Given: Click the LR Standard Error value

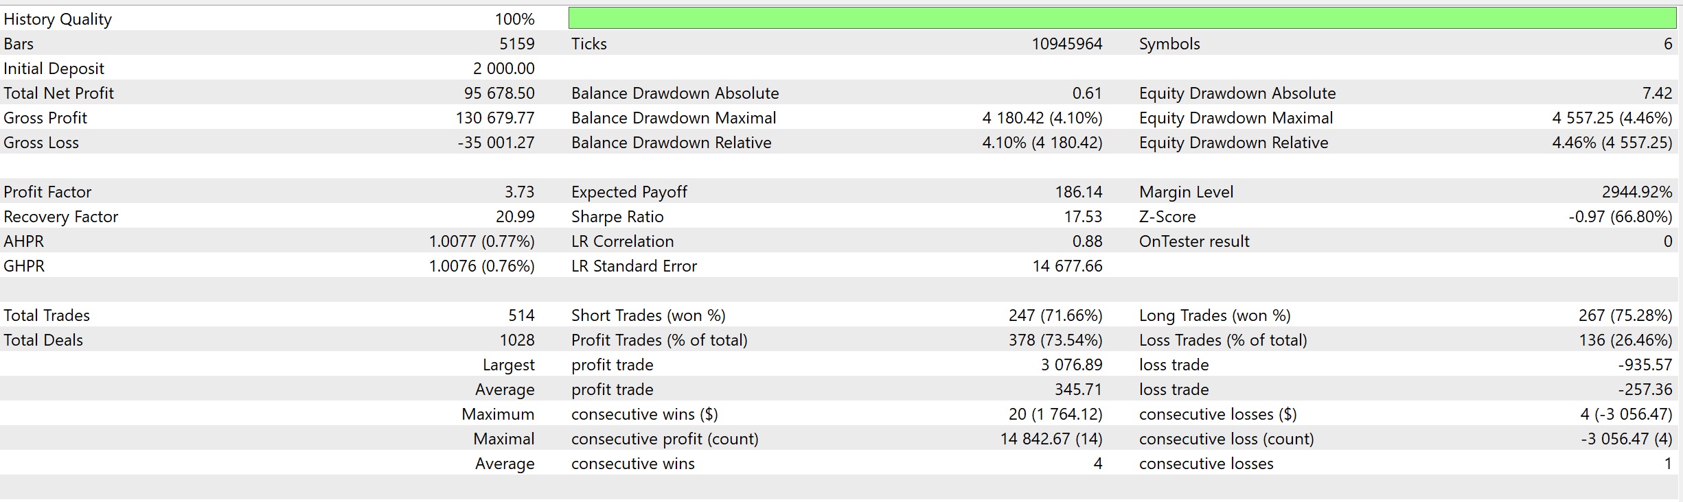Looking at the screenshot, I should click(x=1067, y=266).
